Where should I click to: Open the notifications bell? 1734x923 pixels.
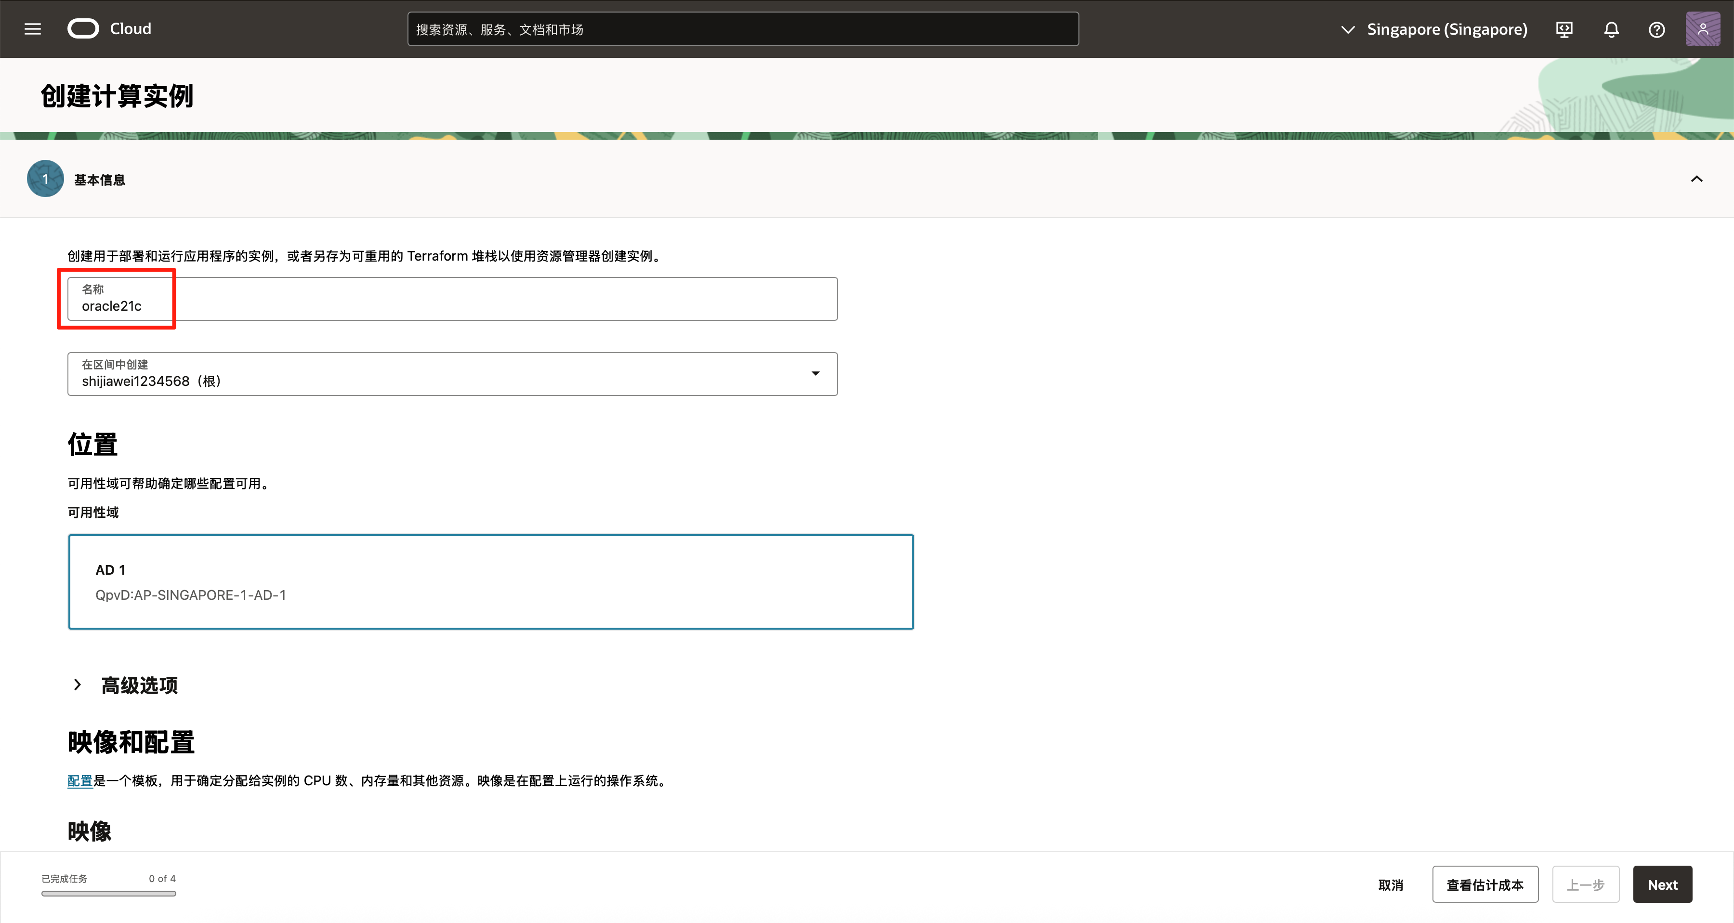pos(1611,29)
